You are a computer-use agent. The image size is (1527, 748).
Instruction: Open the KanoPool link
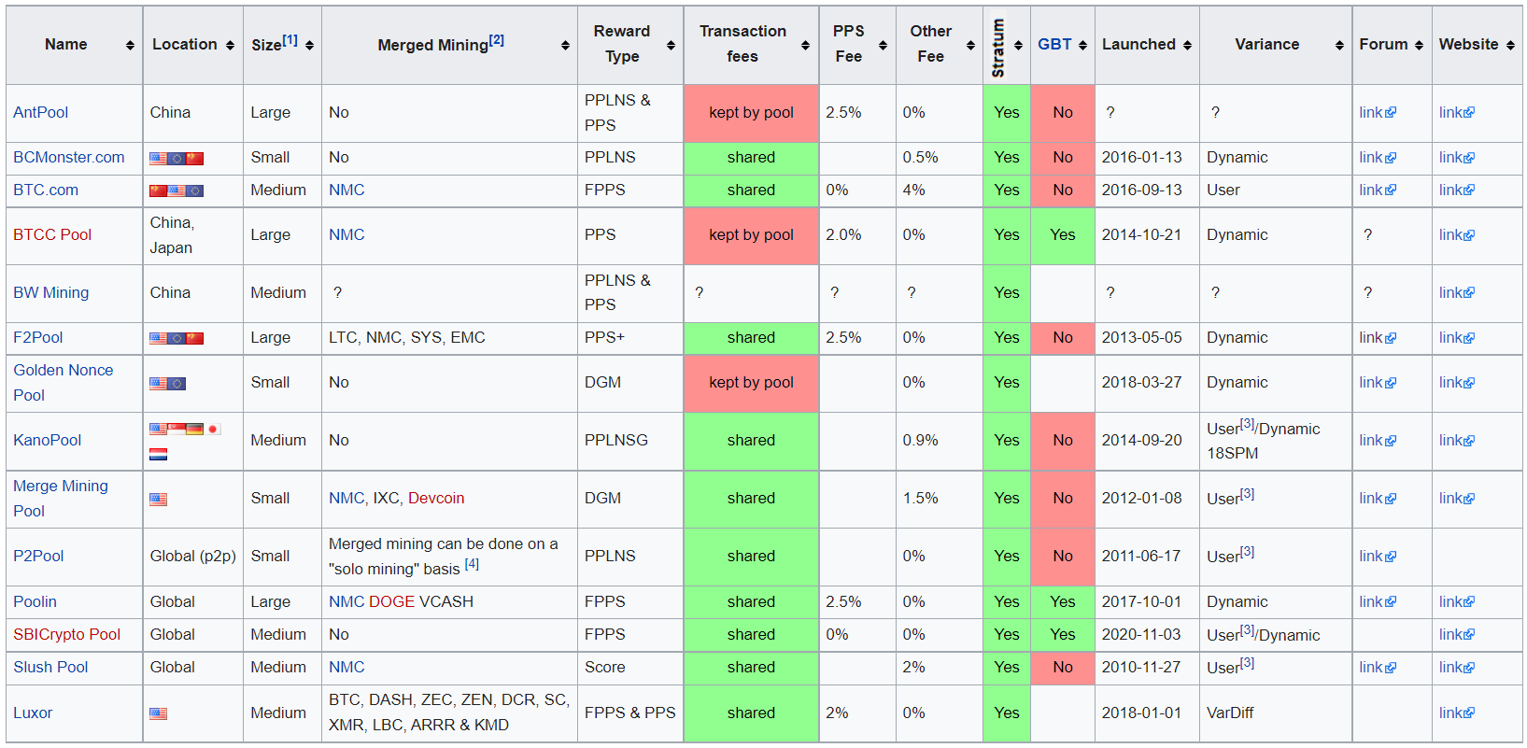pos(48,440)
